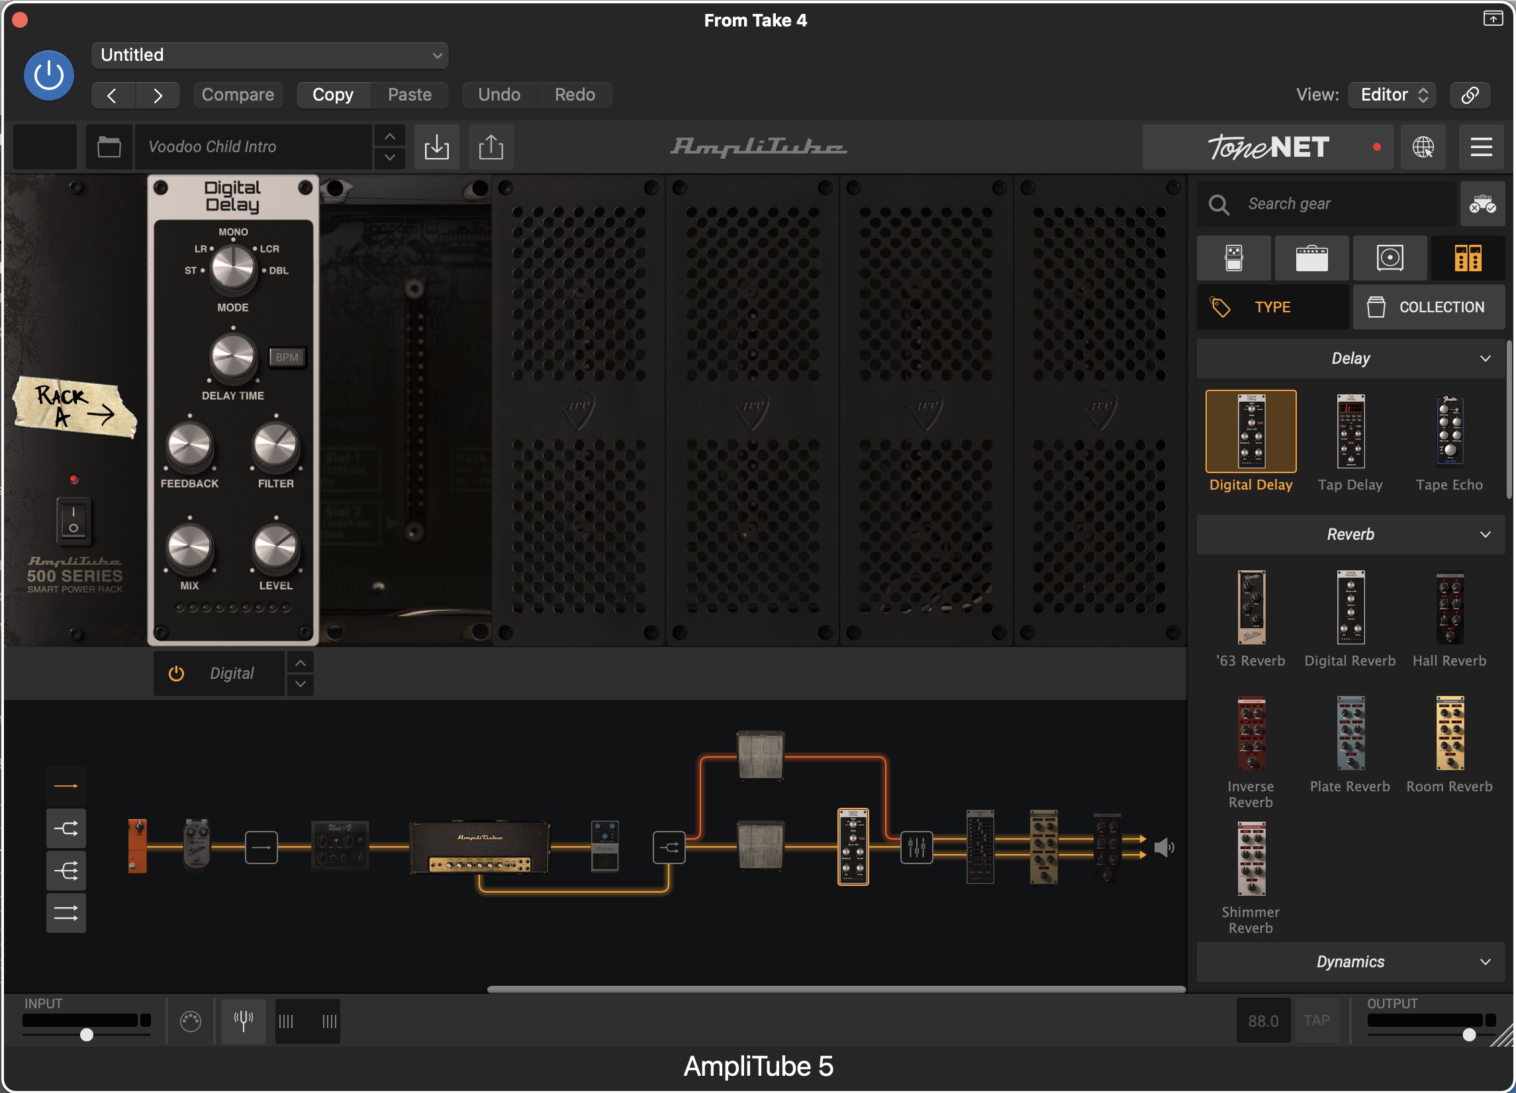Click the export share preset icon
The height and width of the screenshot is (1093, 1516).
[x=491, y=146]
